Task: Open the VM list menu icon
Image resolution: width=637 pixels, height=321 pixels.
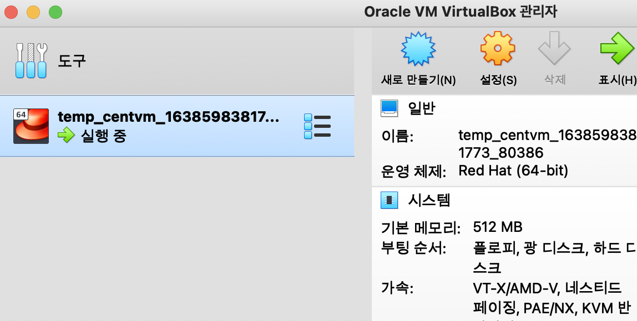Action: 317,126
